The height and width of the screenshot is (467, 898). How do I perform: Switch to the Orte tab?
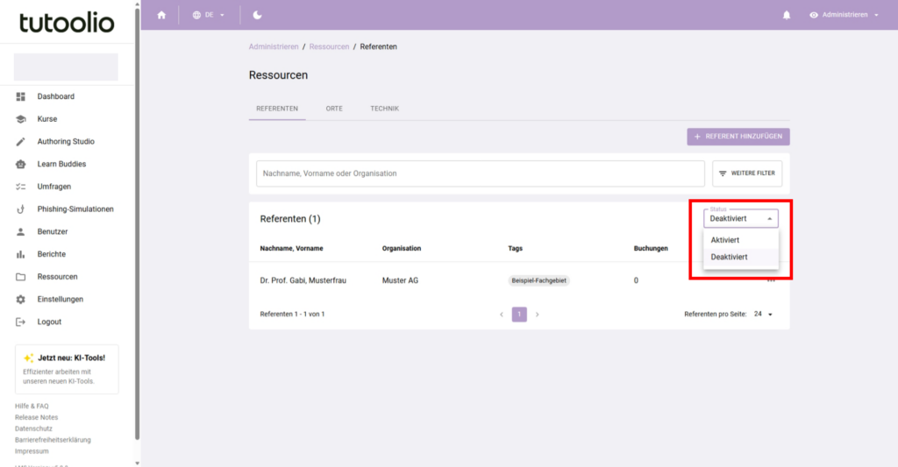point(334,108)
